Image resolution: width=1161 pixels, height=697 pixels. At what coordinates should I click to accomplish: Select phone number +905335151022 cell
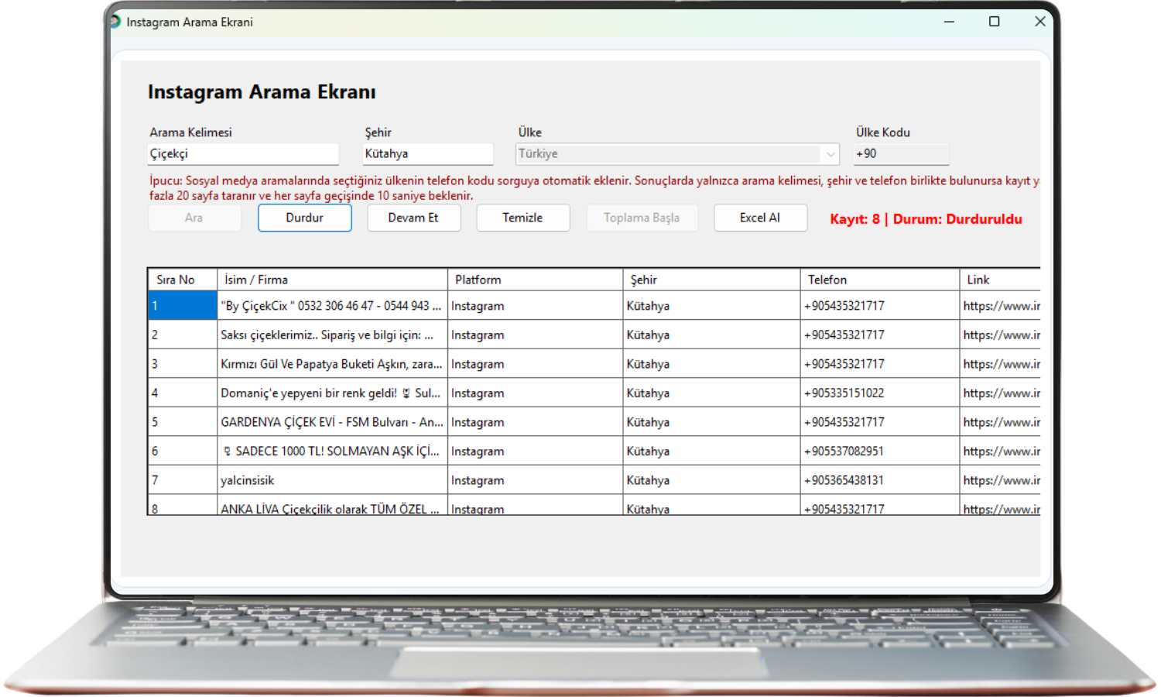coord(844,393)
